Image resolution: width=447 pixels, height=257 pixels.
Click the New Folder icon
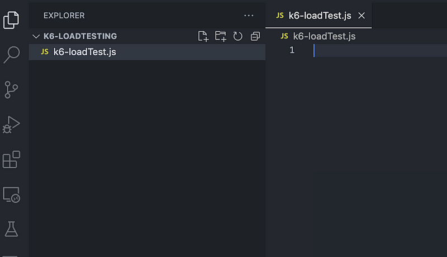pyautogui.click(x=221, y=36)
